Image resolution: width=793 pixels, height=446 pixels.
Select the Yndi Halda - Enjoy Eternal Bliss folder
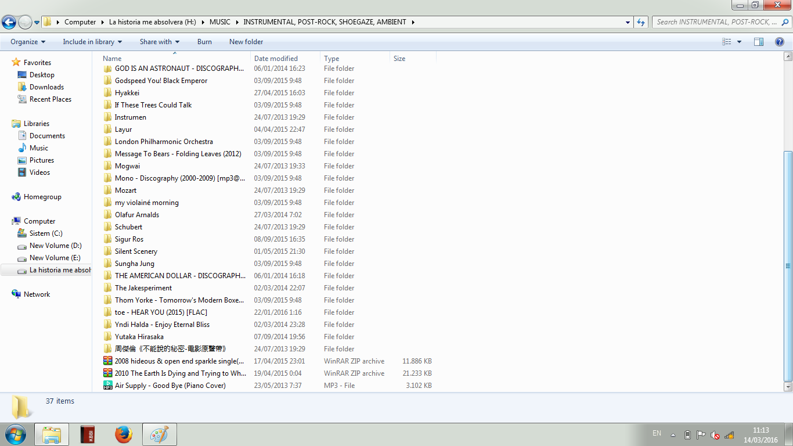click(x=162, y=325)
